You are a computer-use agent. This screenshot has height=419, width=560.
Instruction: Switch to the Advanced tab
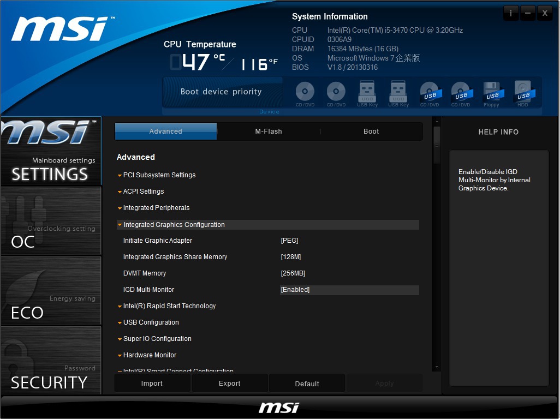point(166,131)
